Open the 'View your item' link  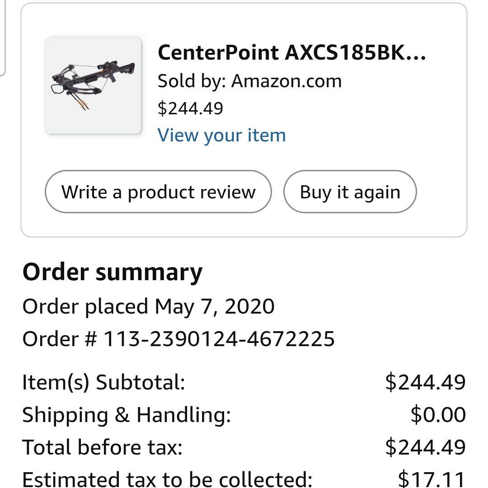click(222, 135)
